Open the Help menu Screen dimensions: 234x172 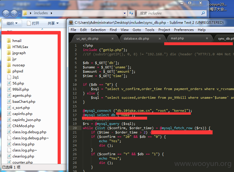pyautogui.click(x=202, y=30)
